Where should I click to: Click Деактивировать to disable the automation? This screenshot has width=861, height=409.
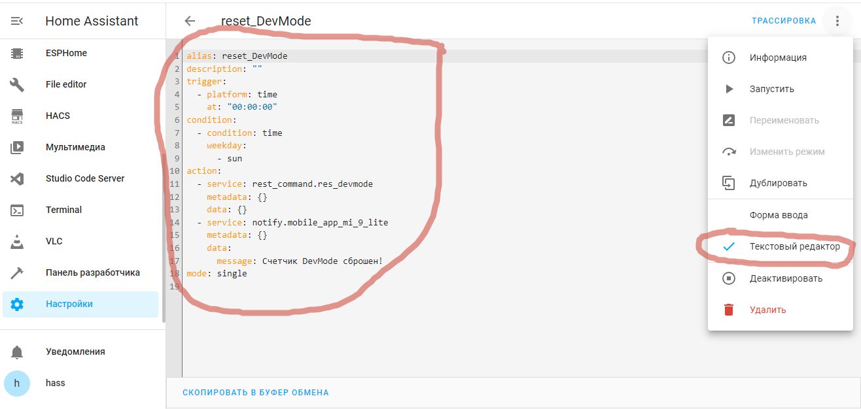pyautogui.click(x=786, y=278)
